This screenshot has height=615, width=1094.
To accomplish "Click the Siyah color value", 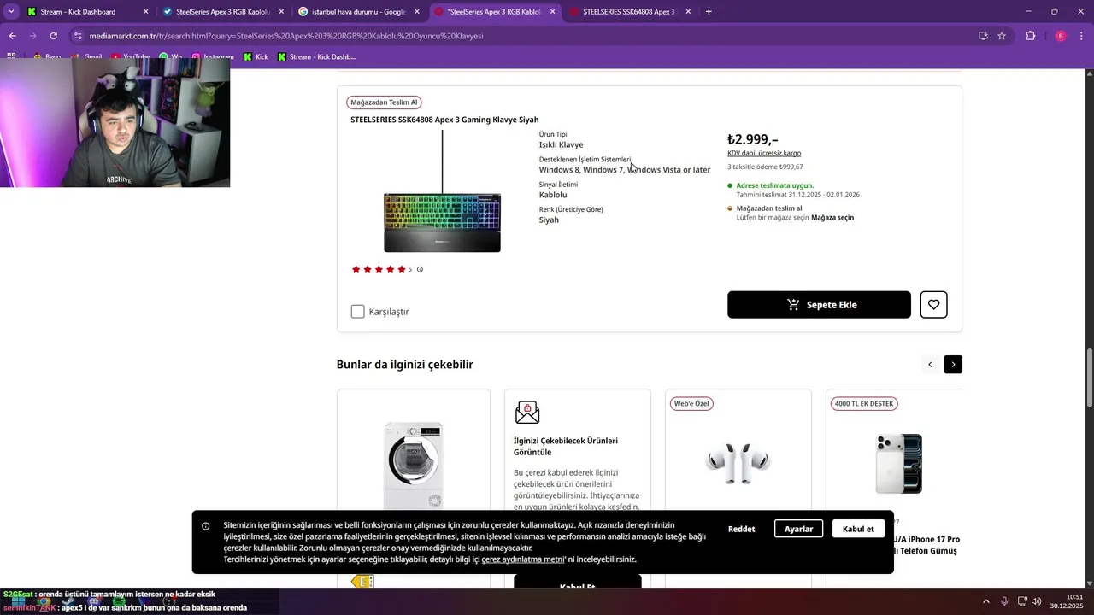I will pyautogui.click(x=549, y=220).
